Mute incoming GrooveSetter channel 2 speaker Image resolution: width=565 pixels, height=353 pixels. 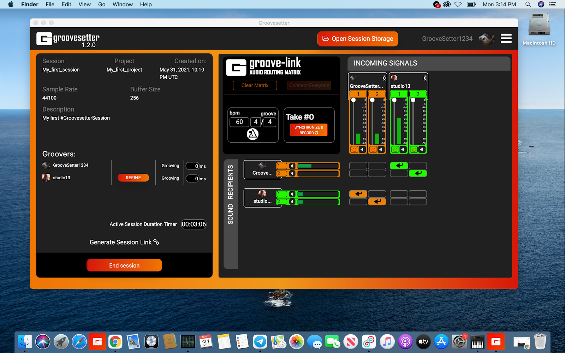(381, 150)
